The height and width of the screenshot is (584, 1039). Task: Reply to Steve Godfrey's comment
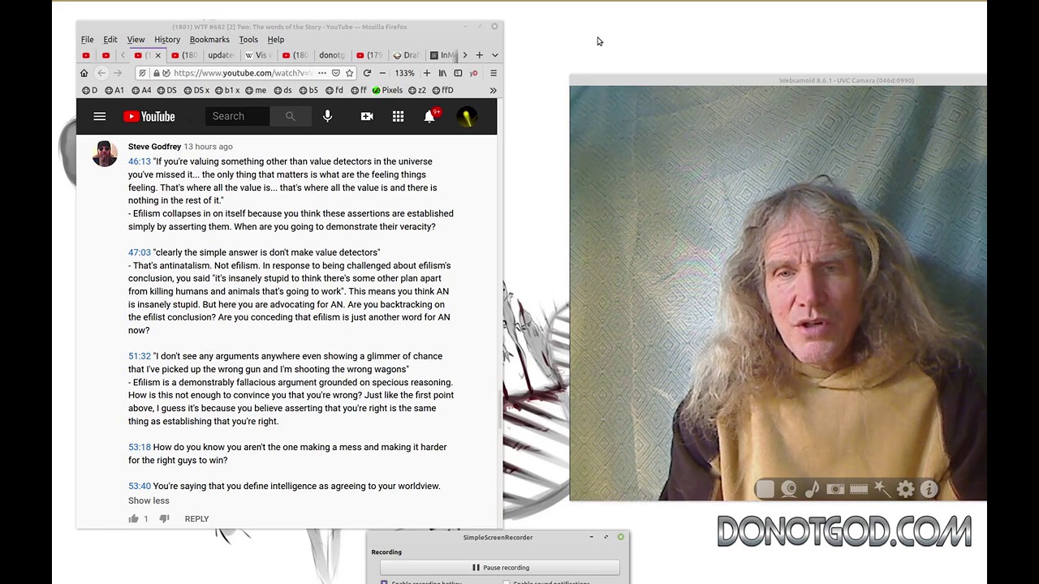click(196, 519)
